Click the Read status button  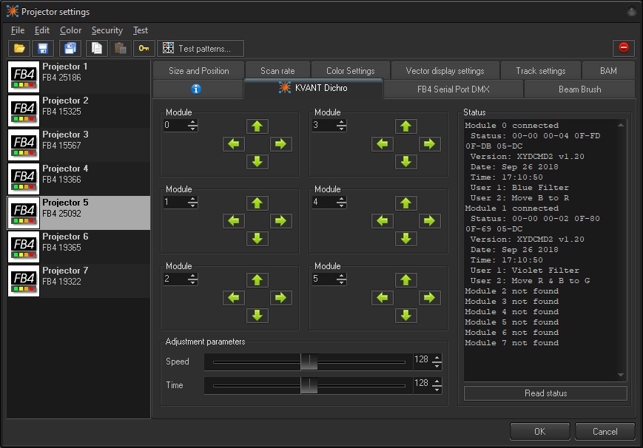point(545,393)
